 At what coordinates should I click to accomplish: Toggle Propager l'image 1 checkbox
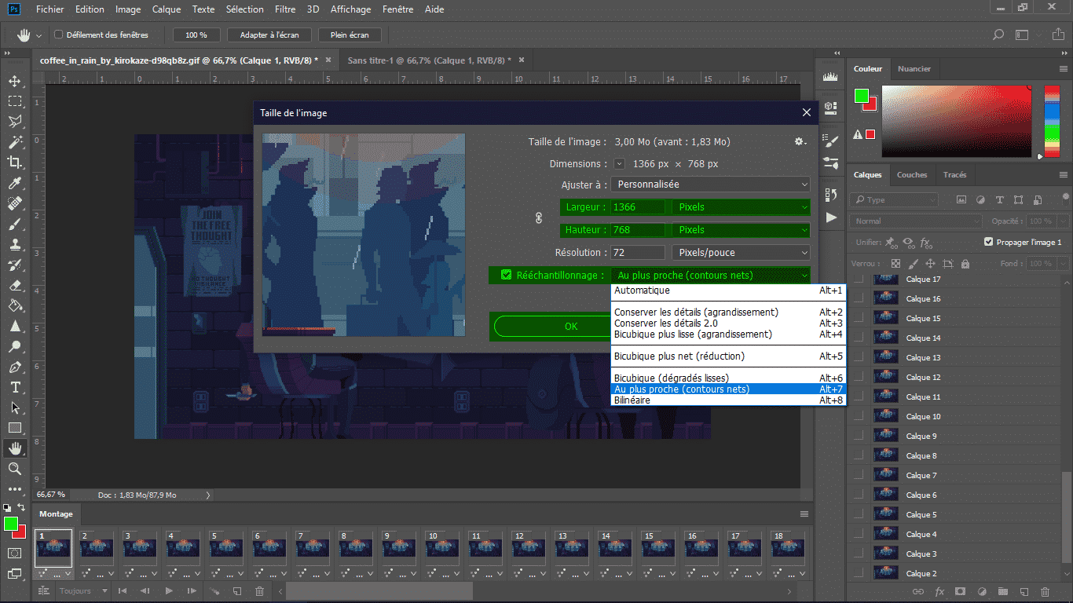click(x=988, y=242)
